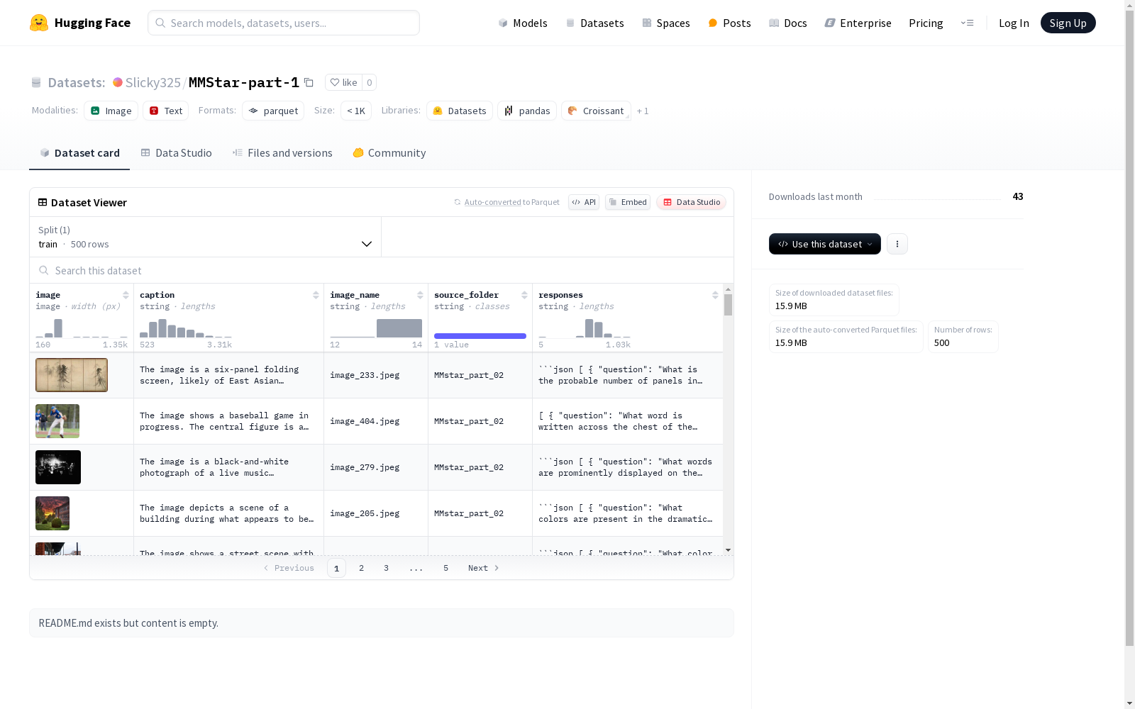Click the heart like button
This screenshot has height=709, width=1135.
pos(343,82)
